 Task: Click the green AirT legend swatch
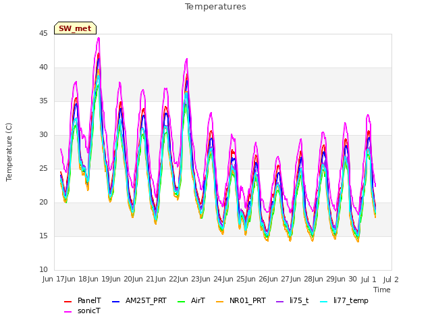click(x=182, y=302)
